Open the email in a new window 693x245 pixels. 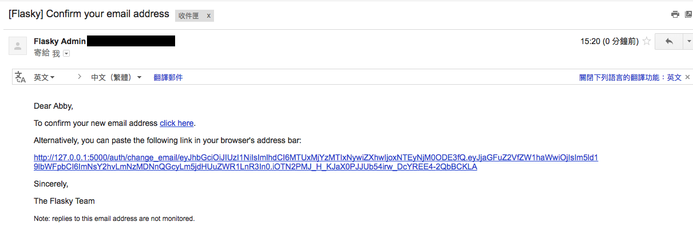coord(688,14)
